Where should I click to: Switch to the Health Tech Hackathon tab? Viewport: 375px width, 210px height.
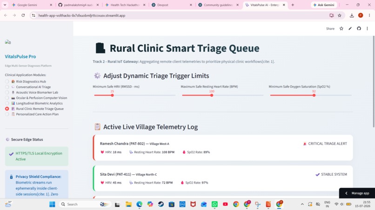pos(125,5)
